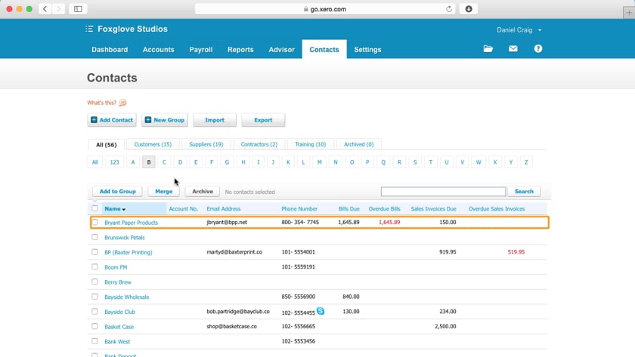Click the Add Contact button

112,120
